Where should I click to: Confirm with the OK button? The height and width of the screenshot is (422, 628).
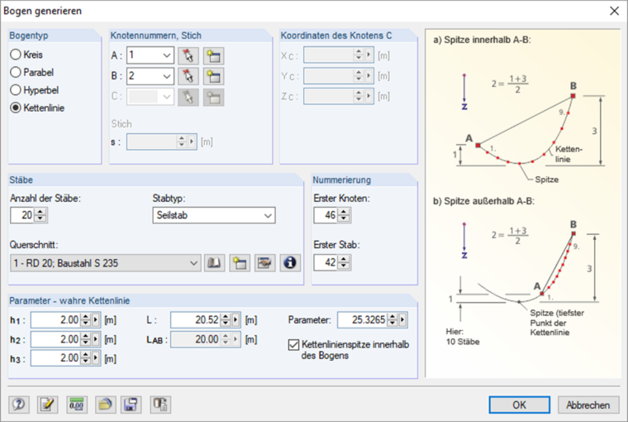pyautogui.click(x=520, y=405)
